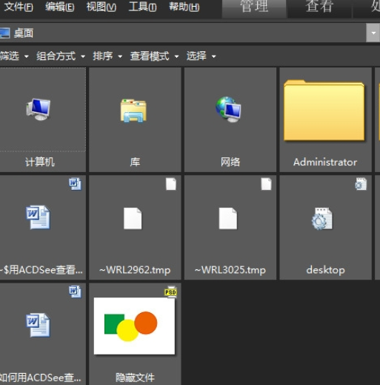Click the 库 label

(135, 162)
